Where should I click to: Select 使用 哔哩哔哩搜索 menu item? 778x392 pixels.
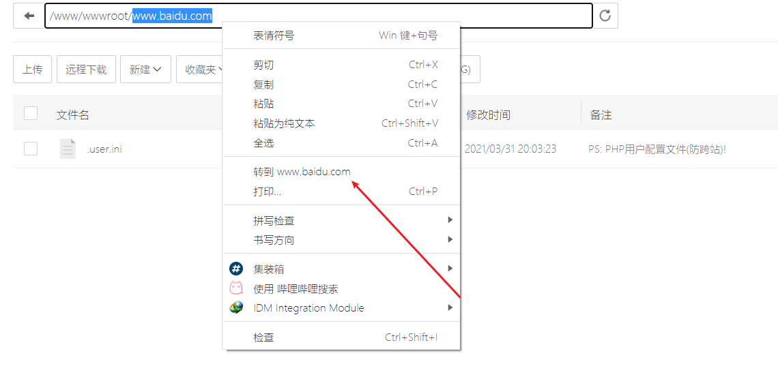[x=341, y=288]
